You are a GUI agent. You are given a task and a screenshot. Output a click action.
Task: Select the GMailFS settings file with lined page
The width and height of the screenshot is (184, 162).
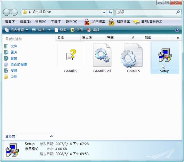(132, 55)
